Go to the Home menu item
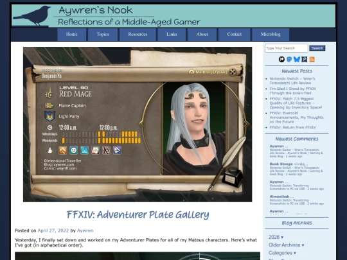Viewport: 347px width, 260px height. coord(72,35)
